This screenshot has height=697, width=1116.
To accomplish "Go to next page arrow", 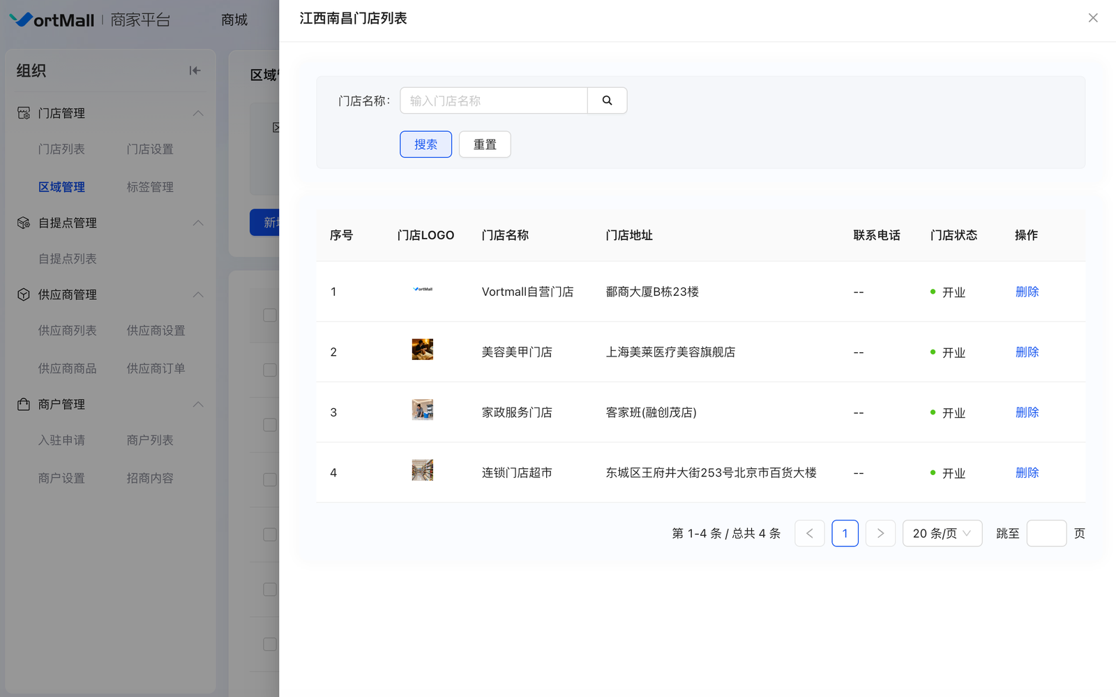I will [880, 533].
